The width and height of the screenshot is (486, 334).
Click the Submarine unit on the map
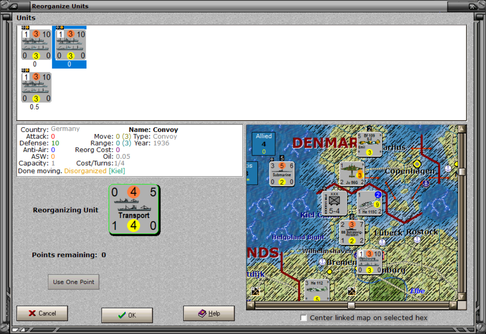coord(282,174)
